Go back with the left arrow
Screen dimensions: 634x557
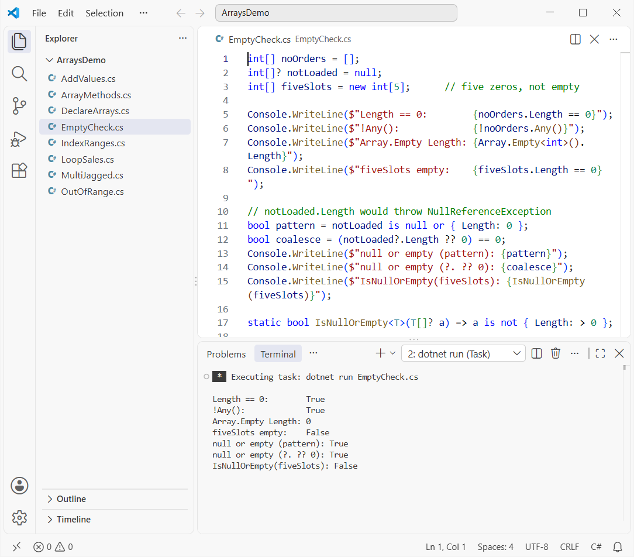click(x=181, y=13)
